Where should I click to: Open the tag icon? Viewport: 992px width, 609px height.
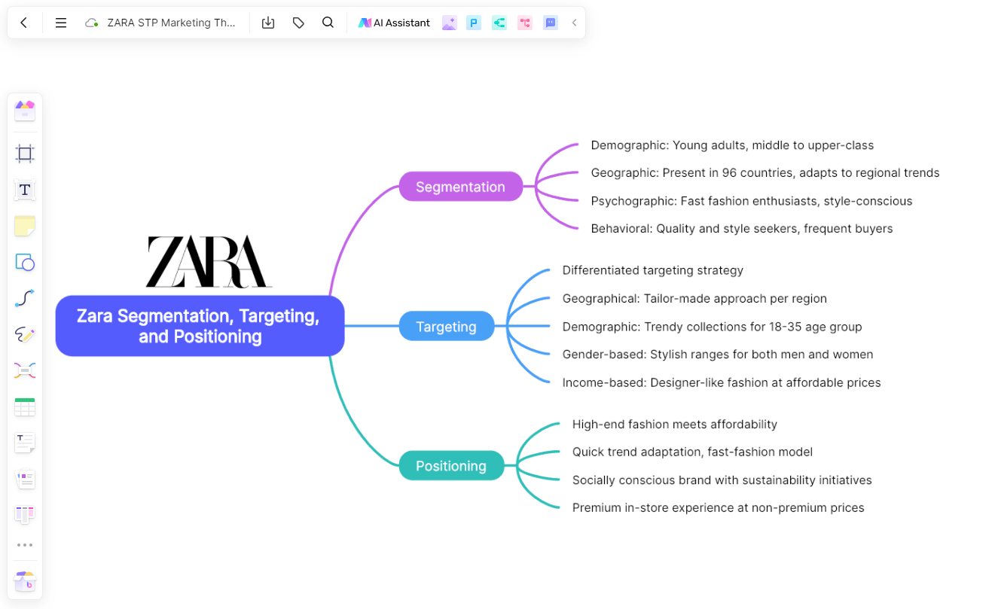tap(298, 23)
